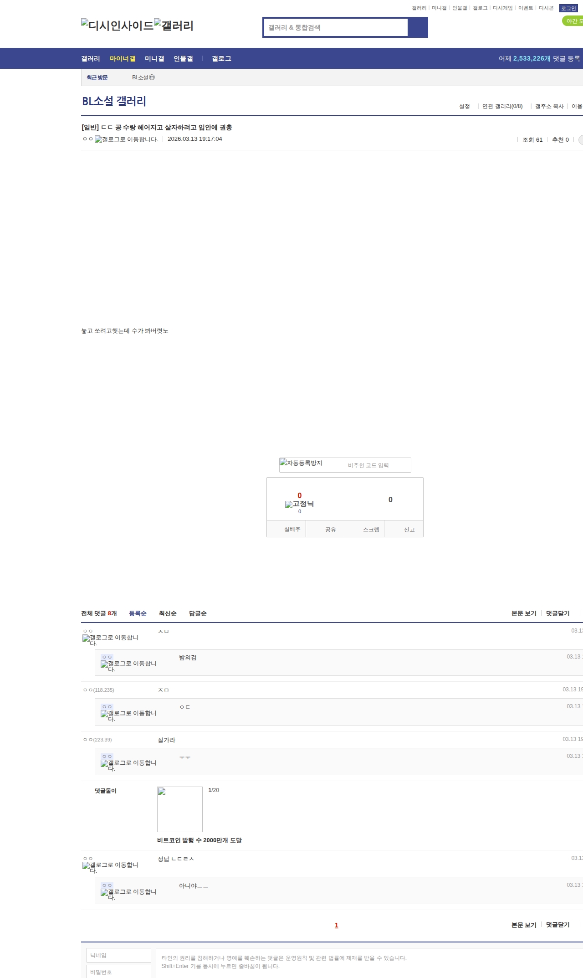Open 인물갤 in the top utility links
This screenshot has width=583, height=978.
click(460, 8)
